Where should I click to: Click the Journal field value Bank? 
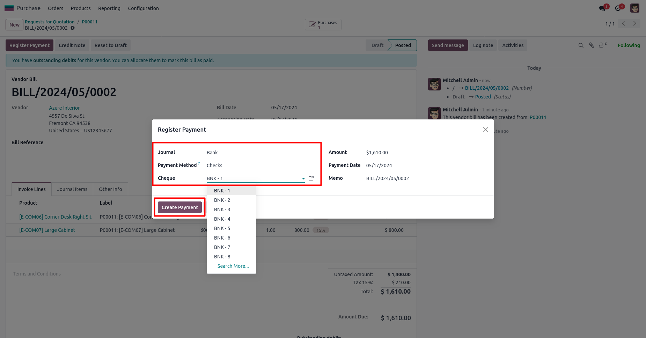(x=212, y=153)
